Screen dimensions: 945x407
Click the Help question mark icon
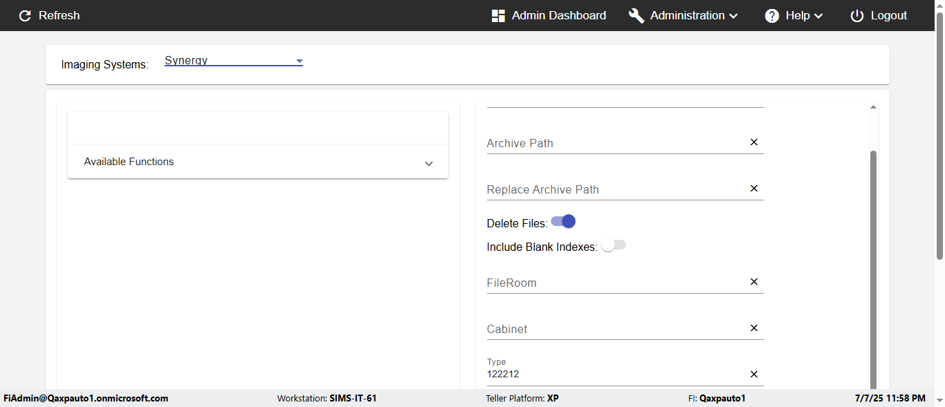click(772, 16)
